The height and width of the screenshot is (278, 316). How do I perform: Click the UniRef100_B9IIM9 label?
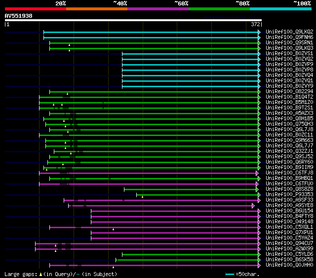pos(289,168)
